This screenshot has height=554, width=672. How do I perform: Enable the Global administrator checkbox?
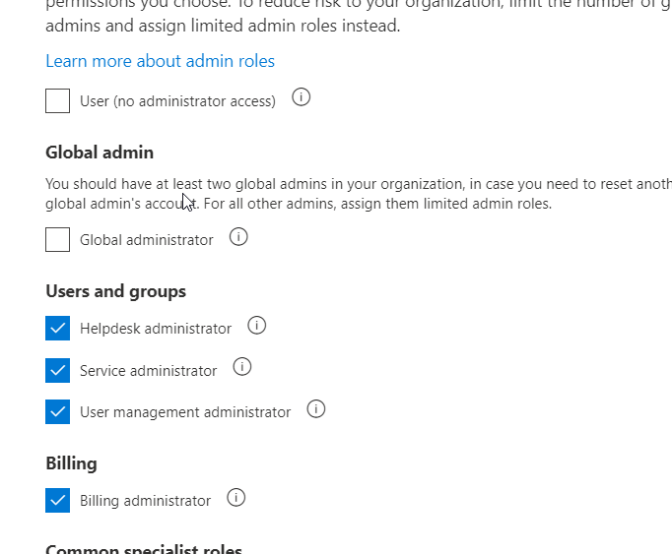(58, 239)
